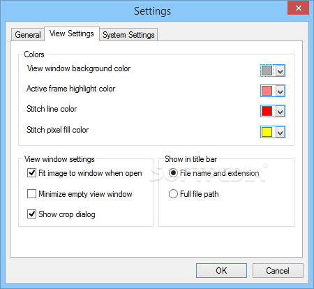The image size is (314, 289).
Task: Uncheck Fit image to window when open
Action: [x=31, y=173]
